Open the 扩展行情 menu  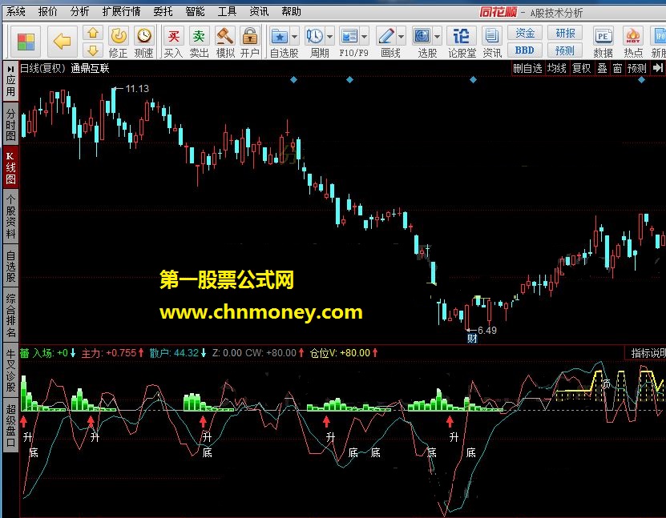point(122,11)
